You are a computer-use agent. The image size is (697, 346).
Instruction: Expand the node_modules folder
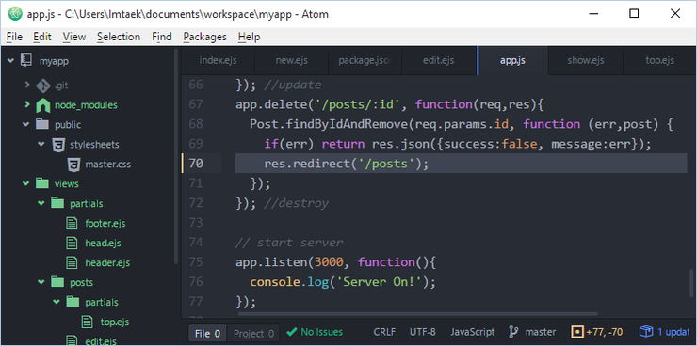pyautogui.click(x=27, y=105)
